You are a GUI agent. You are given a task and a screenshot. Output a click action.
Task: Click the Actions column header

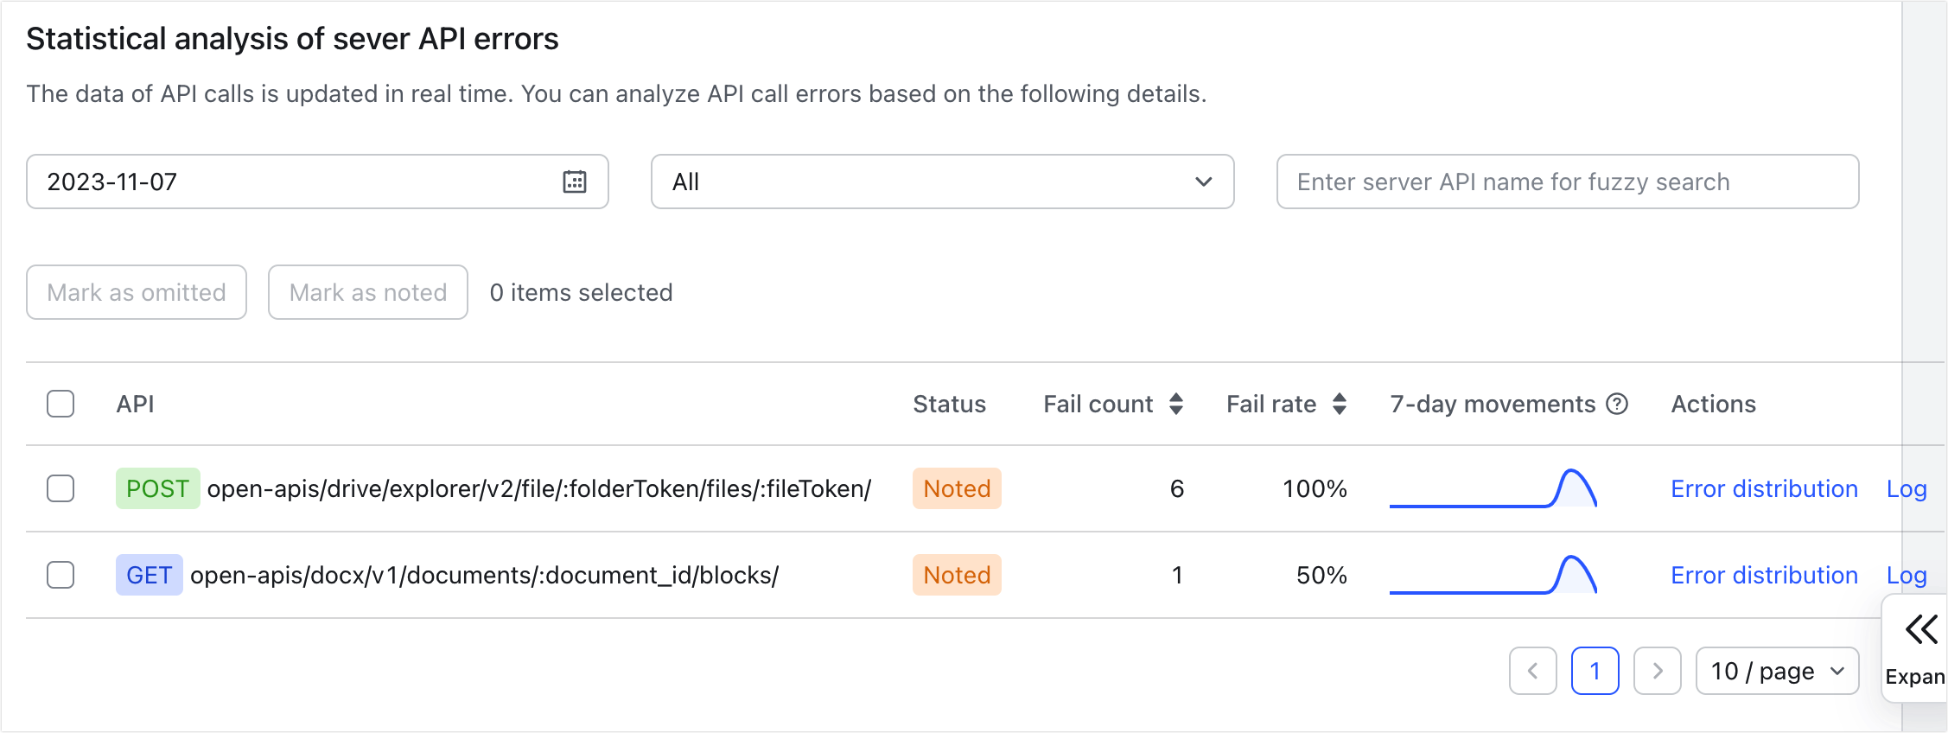(1713, 404)
